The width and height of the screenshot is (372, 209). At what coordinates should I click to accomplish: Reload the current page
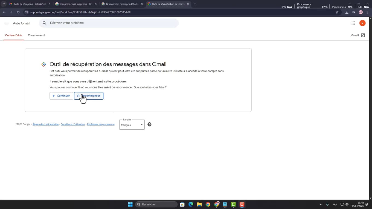pos(18,12)
